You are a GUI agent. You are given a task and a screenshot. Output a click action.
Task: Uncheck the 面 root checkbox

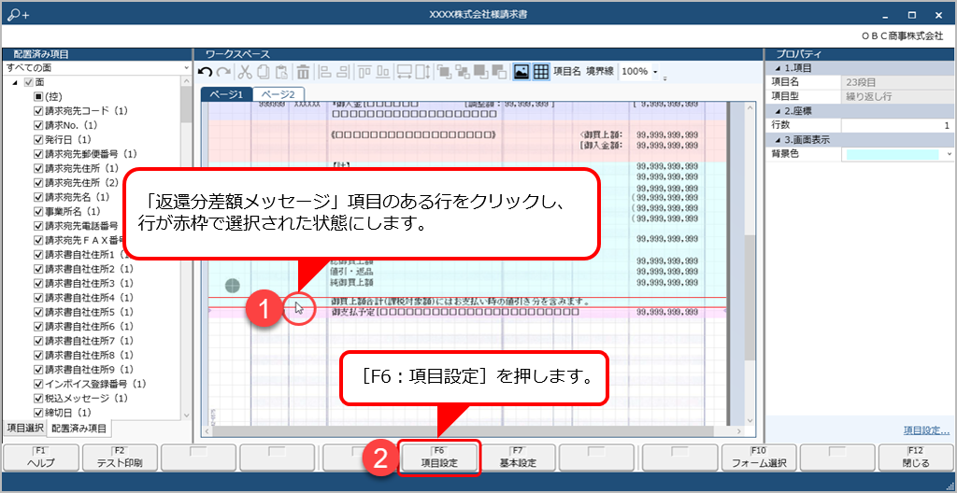28,82
